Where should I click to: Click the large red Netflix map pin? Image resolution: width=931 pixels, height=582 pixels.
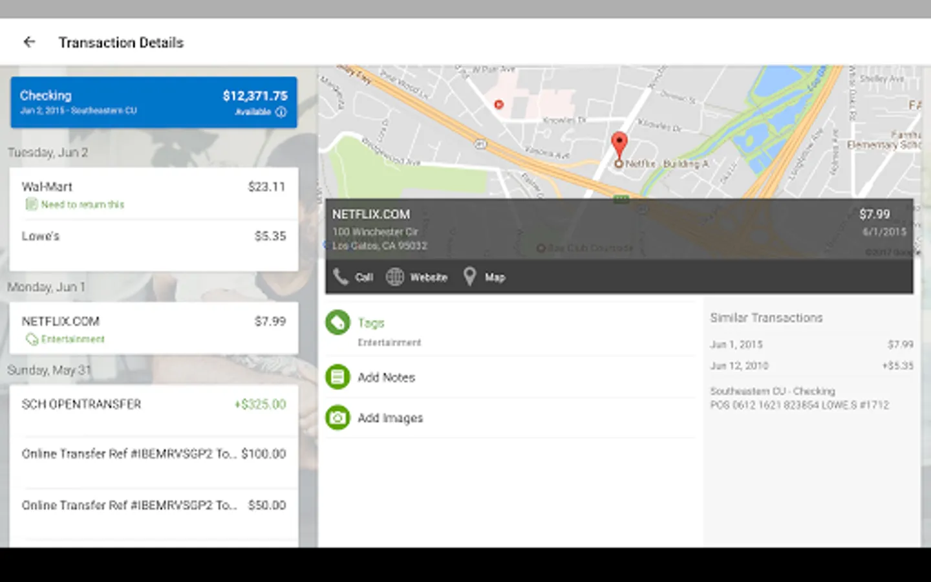tap(619, 145)
